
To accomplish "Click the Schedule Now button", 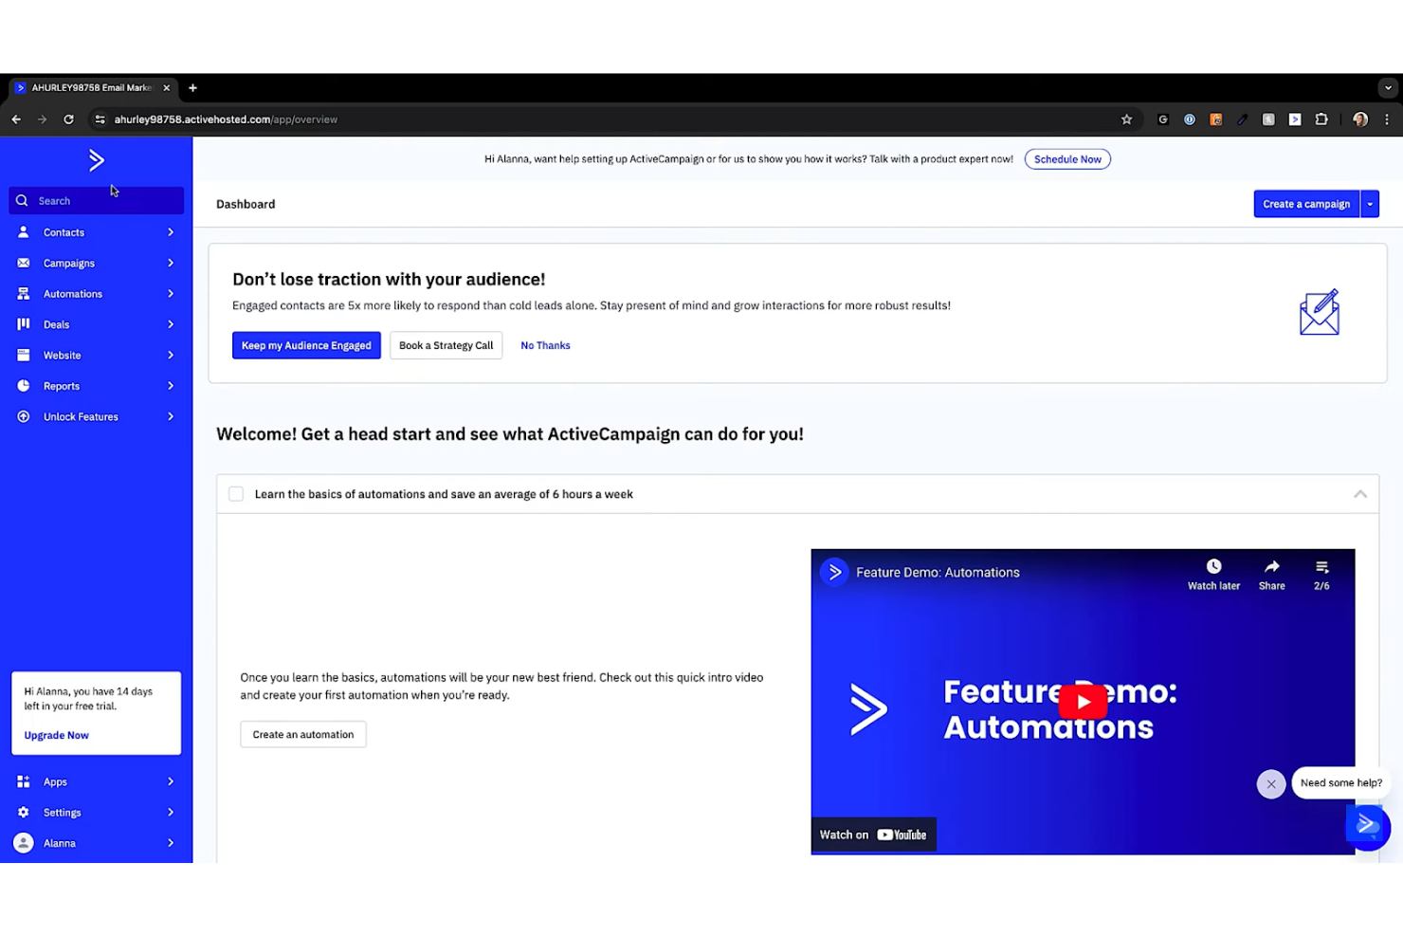I will pos(1067,159).
